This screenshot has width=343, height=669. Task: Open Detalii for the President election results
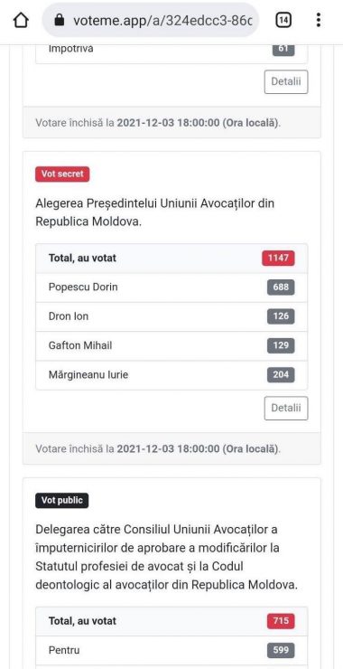(286, 408)
